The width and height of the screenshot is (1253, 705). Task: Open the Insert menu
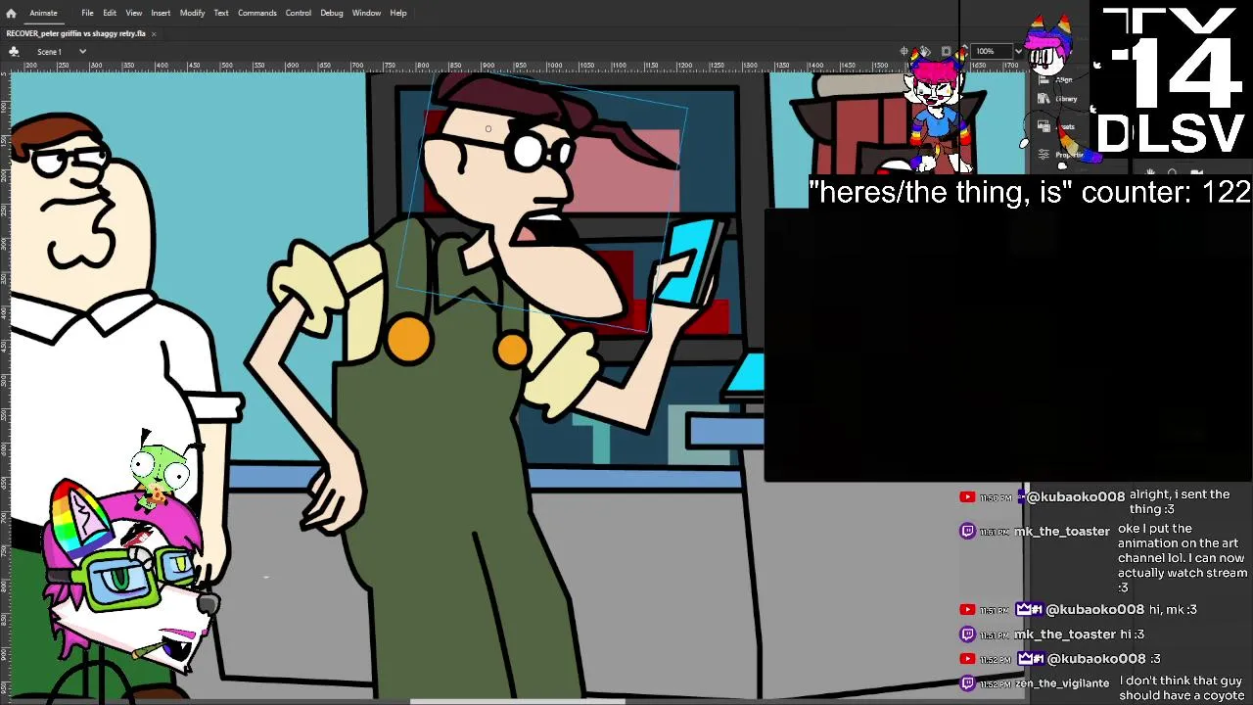pyautogui.click(x=161, y=13)
